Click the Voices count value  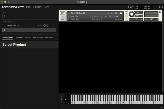point(101,16)
